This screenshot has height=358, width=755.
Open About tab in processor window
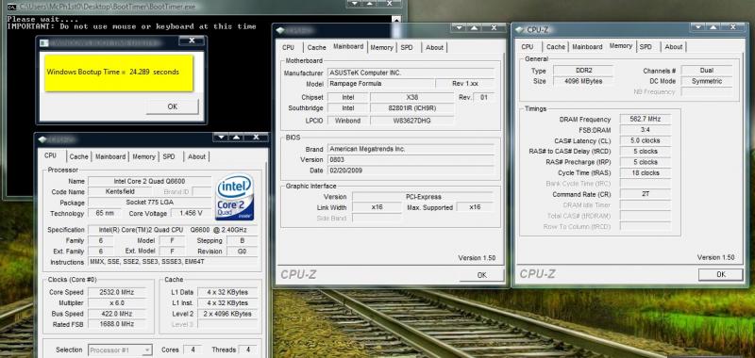tap(196, 156)
